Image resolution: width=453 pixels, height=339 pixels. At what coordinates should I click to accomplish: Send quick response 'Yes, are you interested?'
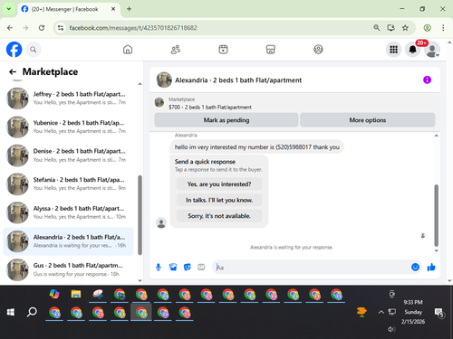[x=219, y=184]
